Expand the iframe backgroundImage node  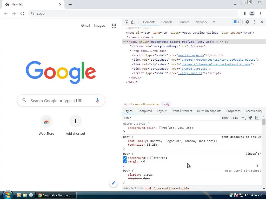pos(130,46)
